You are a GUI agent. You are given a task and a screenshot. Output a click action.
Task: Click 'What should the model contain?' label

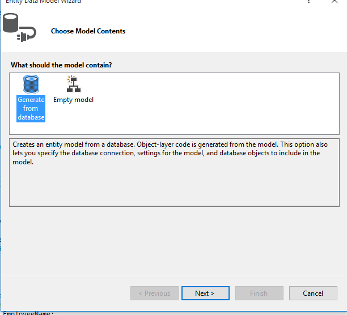[61, 65]
